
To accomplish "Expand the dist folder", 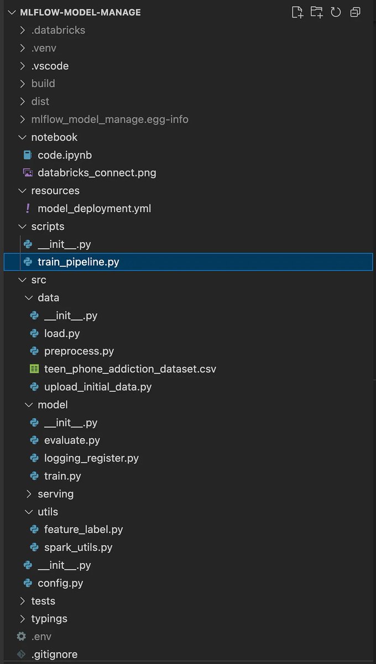I will coord(22,101).
